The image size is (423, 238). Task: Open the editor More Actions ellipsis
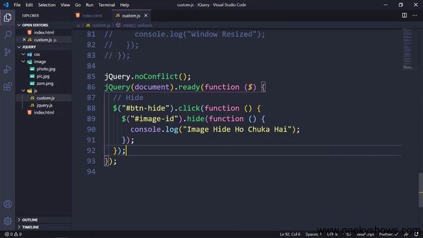(414, 15)
